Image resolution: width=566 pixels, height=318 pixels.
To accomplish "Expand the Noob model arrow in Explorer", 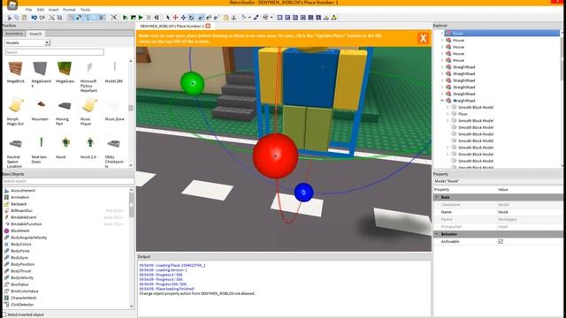I will coord(442,34).
